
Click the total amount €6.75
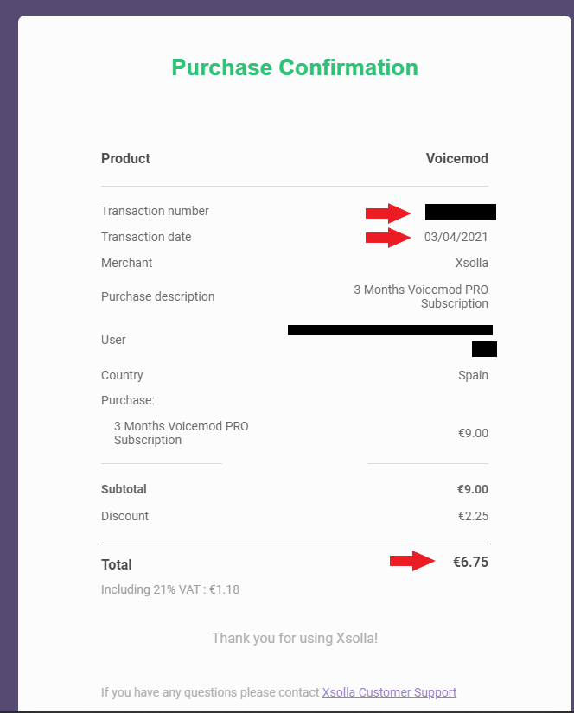[470, 562]
